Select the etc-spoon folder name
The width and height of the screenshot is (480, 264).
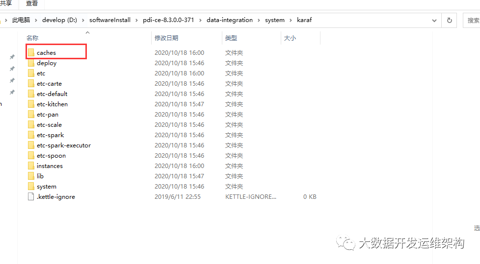[51, 156]
